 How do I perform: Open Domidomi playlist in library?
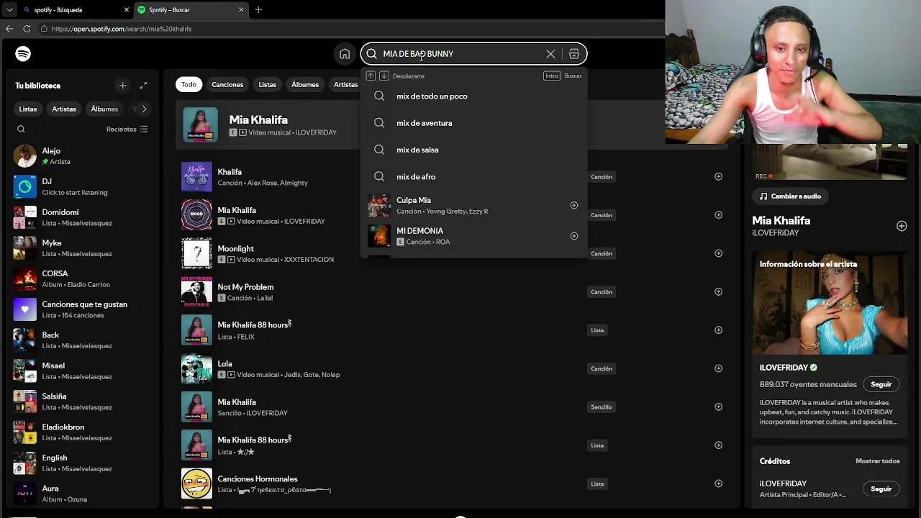81,217
